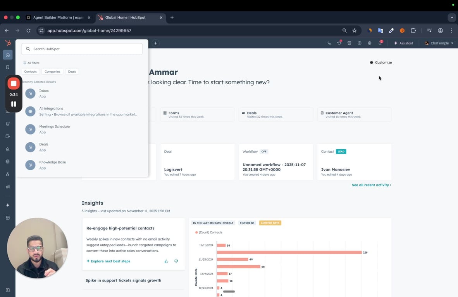Open the Knowledge Base result
458x297 pixels.
pos(82,165)
